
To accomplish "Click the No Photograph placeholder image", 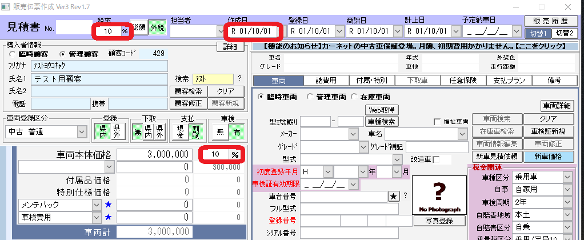I will [439, 195].
